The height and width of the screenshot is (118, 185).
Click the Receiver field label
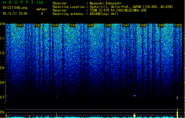60,10
